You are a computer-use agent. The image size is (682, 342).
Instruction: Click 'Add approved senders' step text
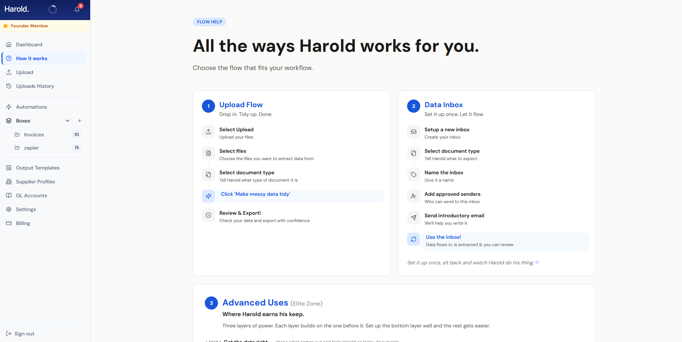pyautogui.click(x=452, y=194)
